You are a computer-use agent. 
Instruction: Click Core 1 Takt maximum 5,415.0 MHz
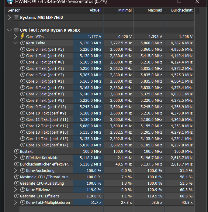(x=151, y=56)
